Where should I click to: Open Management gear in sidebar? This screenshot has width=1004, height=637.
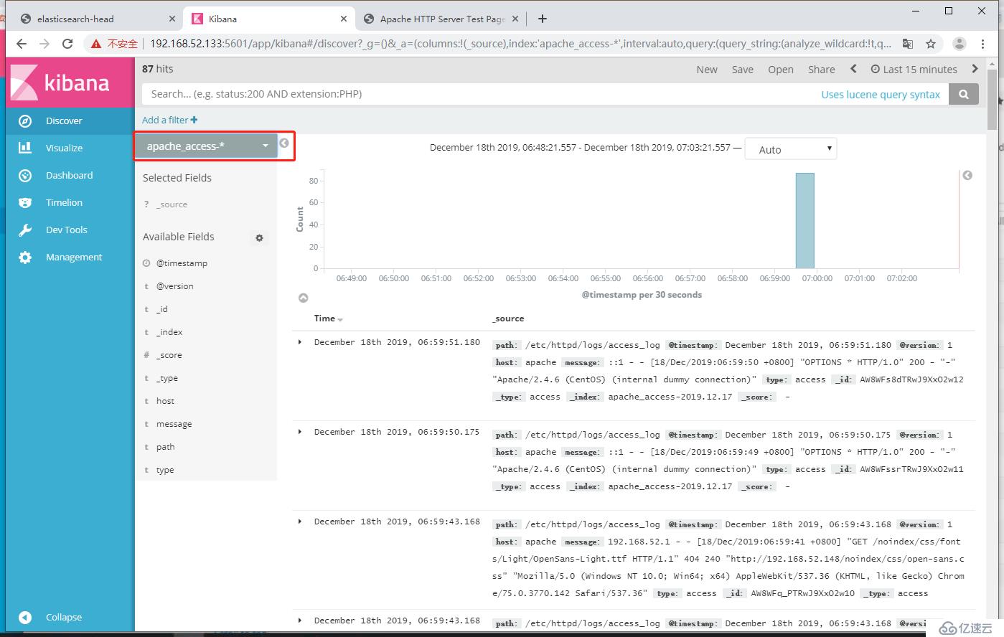coord(25,257)
